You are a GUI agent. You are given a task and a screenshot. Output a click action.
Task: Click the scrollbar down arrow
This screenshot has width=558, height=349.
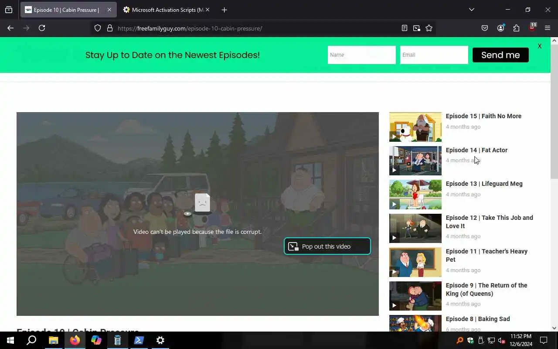click(x=554, y=328)
